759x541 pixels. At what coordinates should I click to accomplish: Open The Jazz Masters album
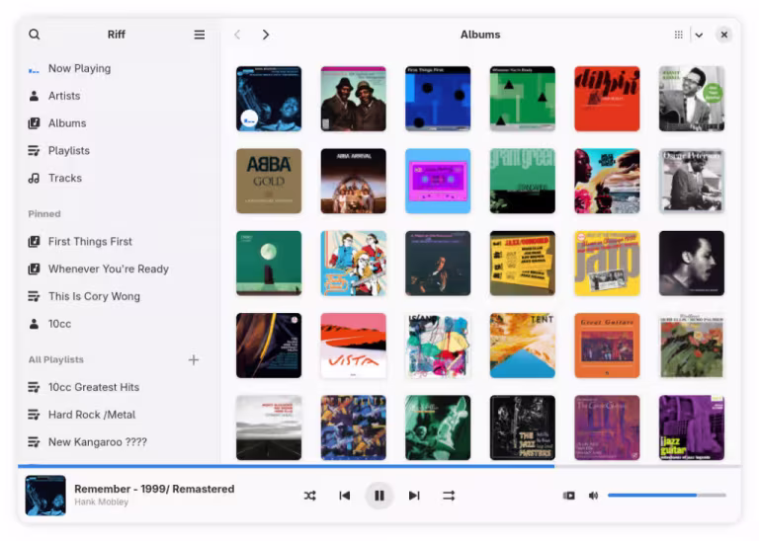coord(522,427)
